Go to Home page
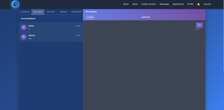Screen dimensions: 224x110 (126, 4)
